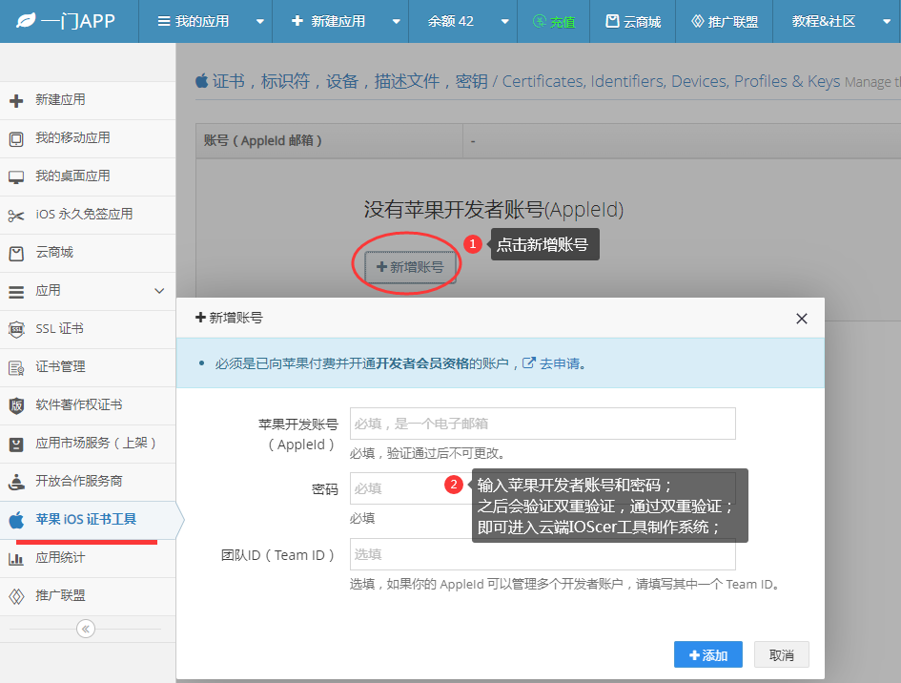Expand the dropdown arrow beside 新建应用 in top bar
Screen dimensions: 901x683
396,22
